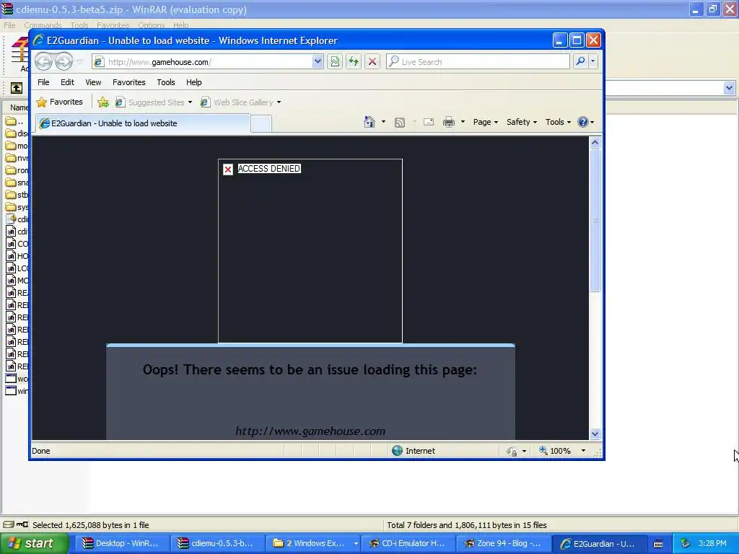Click the network icon in system tray
Image resolution: width=739 pixels, height=554 pixels.
point(686,543)
